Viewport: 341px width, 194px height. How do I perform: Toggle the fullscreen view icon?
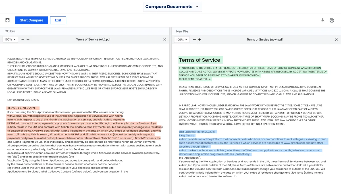[x=8, y=20]
